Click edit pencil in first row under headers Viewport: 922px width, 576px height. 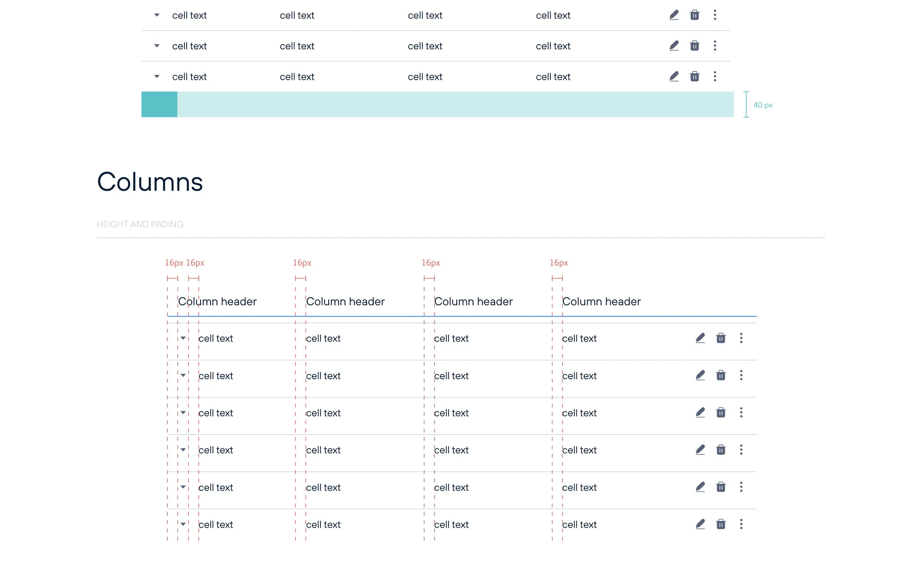(700, 338)
